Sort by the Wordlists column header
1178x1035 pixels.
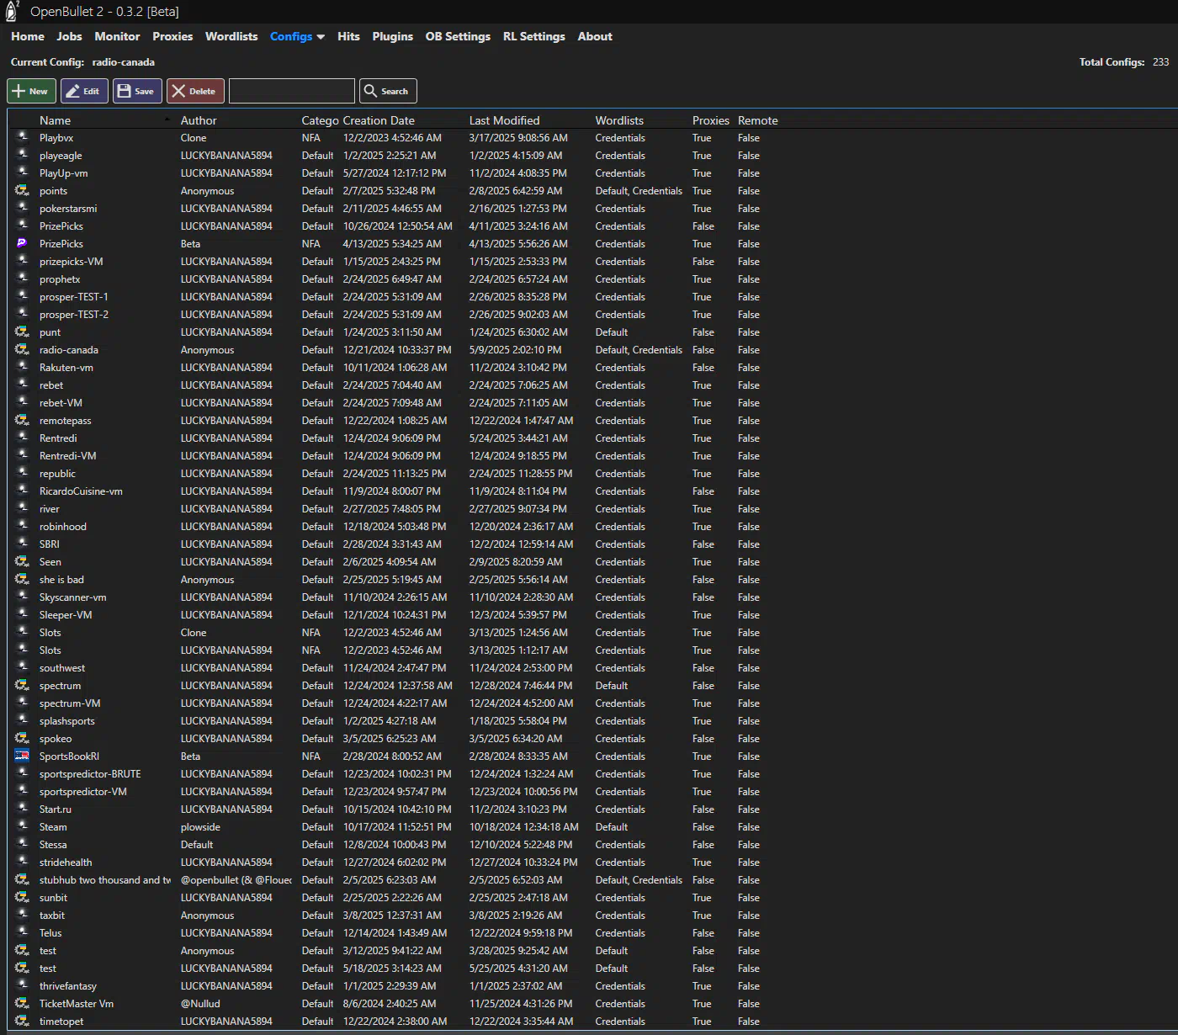[619, 120]
